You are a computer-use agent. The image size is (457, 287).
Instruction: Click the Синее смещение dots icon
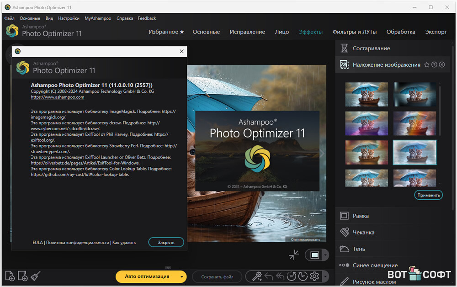pos(344,265)
